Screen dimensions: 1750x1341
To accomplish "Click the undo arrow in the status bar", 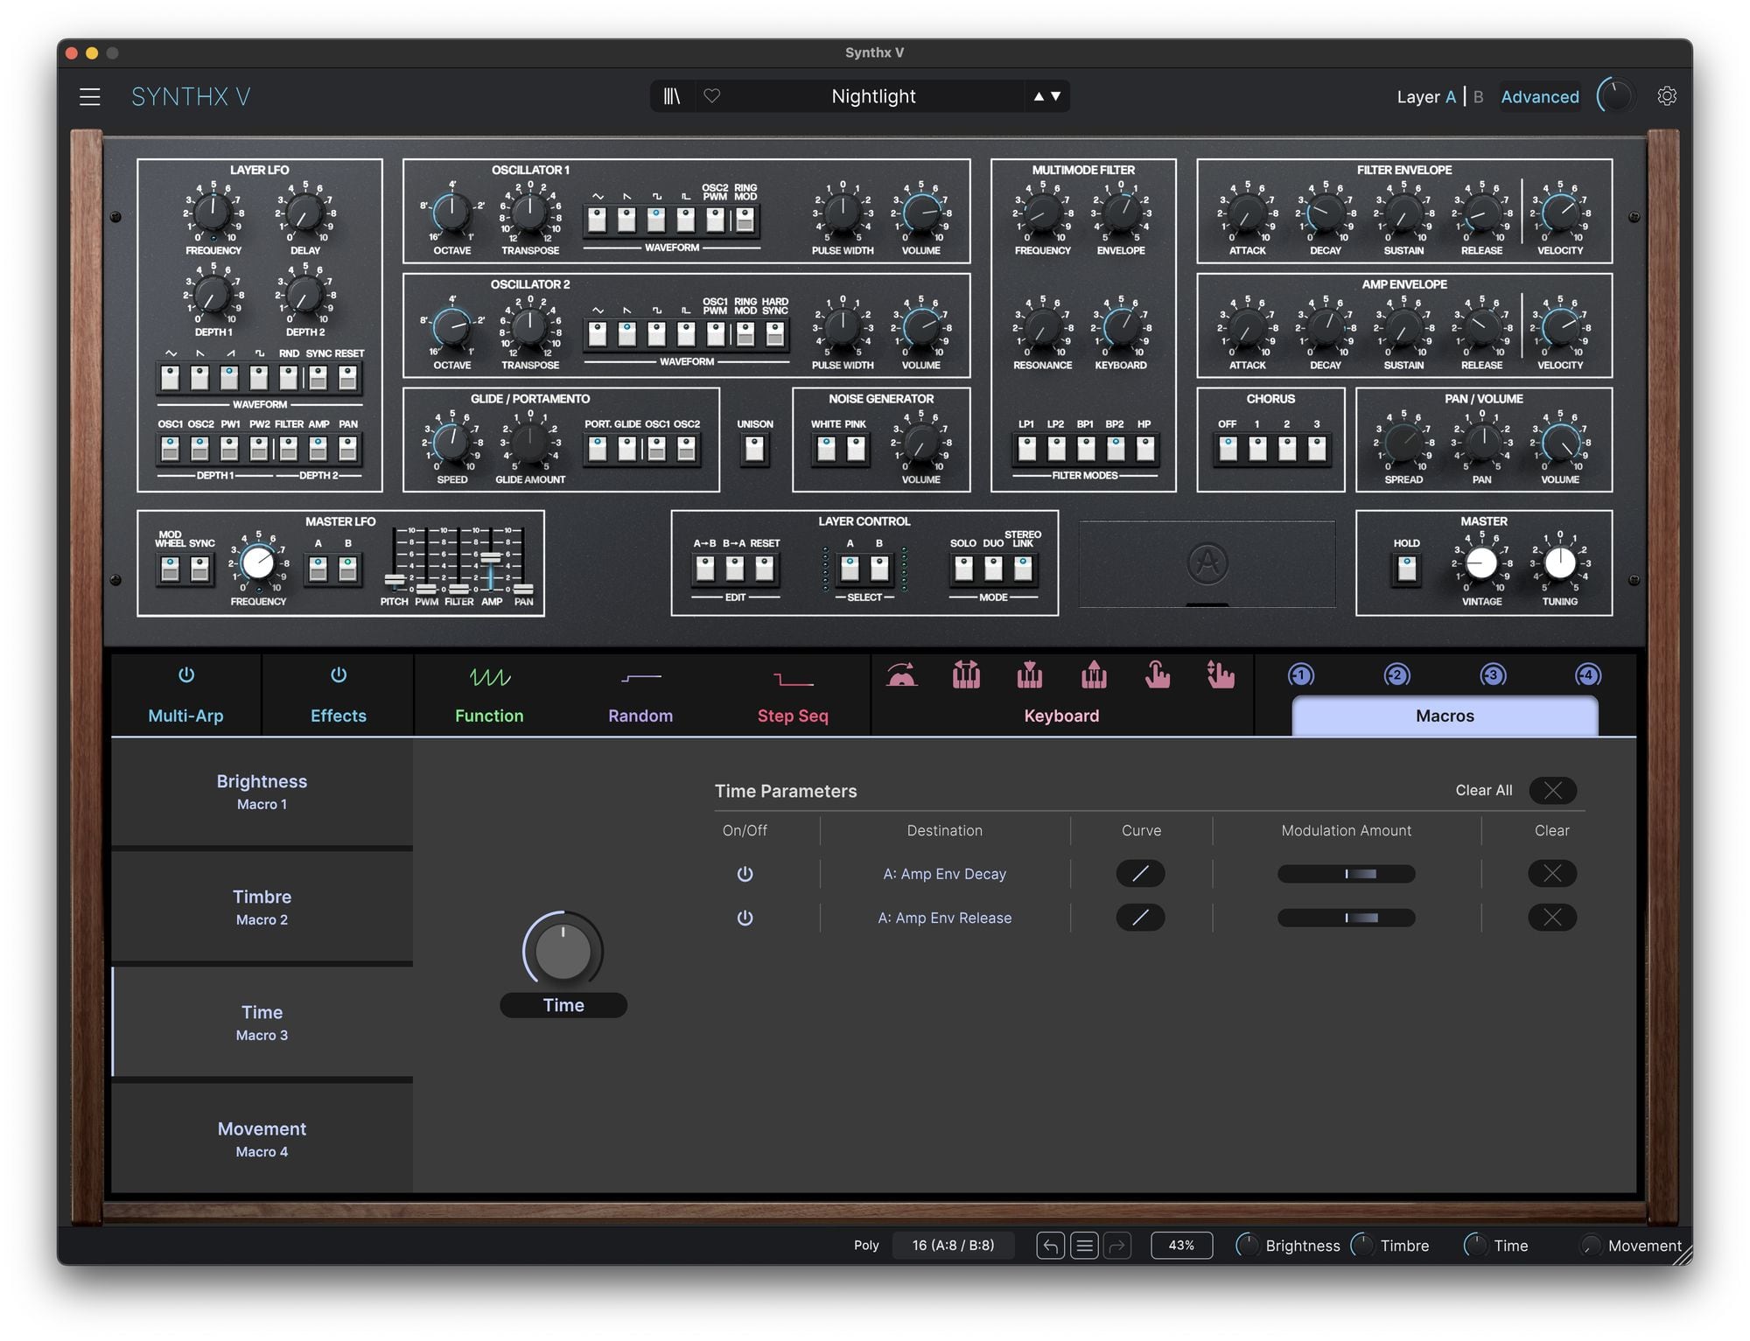I will pos(1050,1245).
